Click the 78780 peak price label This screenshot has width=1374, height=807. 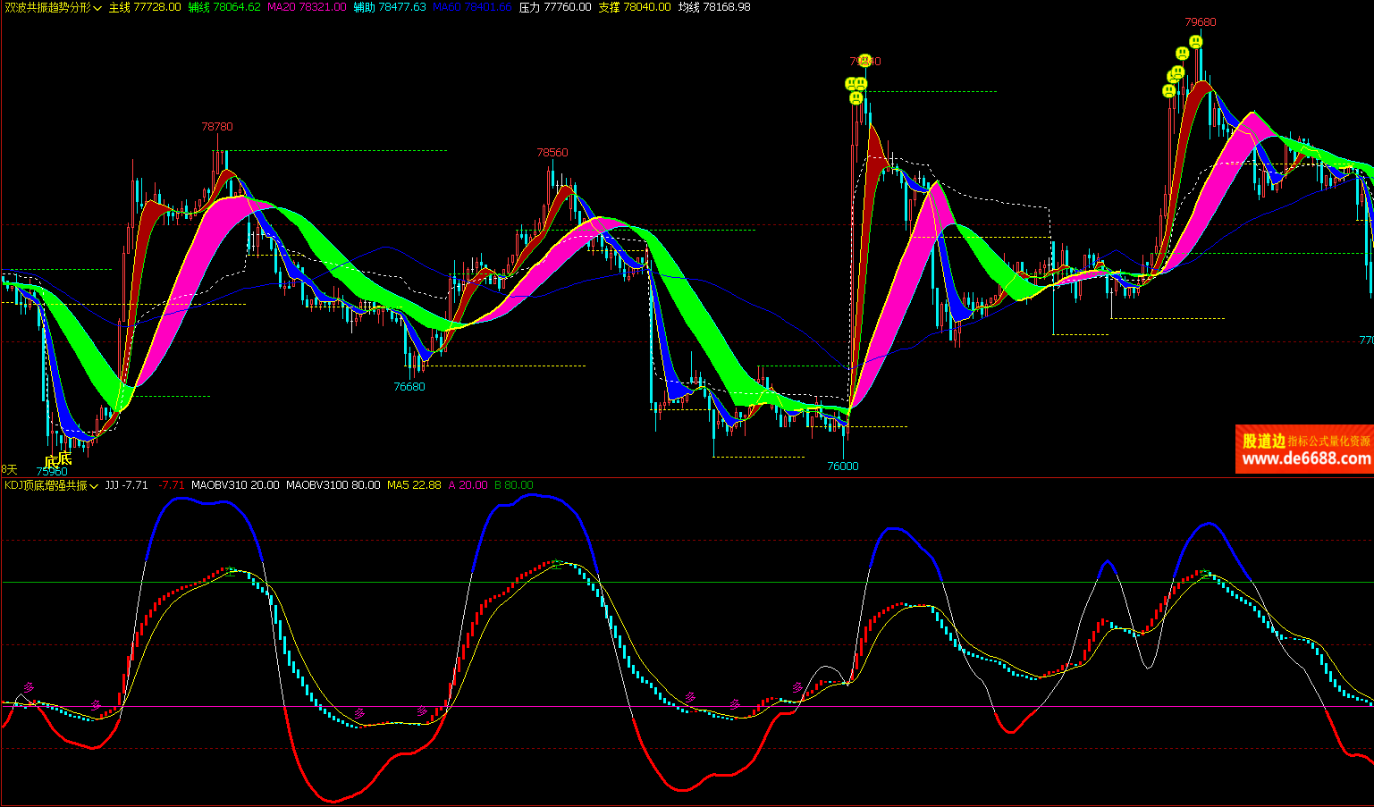point(216,127)
